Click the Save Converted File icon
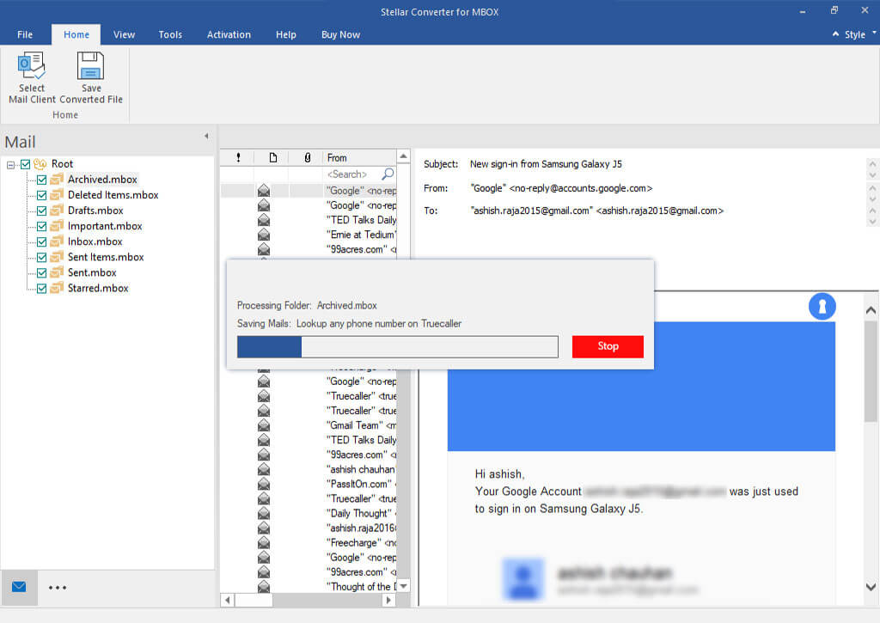The height and width of the screenshot is (623, 880). pyautogui.click(x=90, y=65)
